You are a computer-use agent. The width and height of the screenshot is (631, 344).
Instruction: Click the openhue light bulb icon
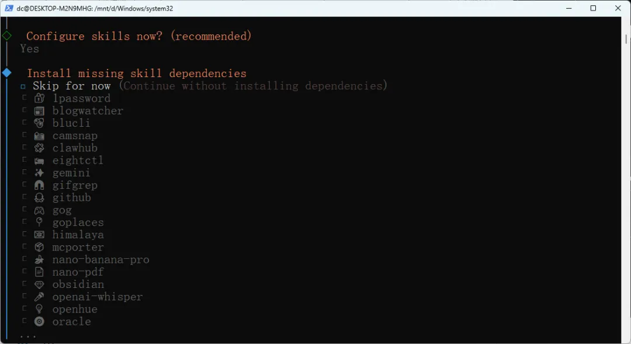pos(39,309)
